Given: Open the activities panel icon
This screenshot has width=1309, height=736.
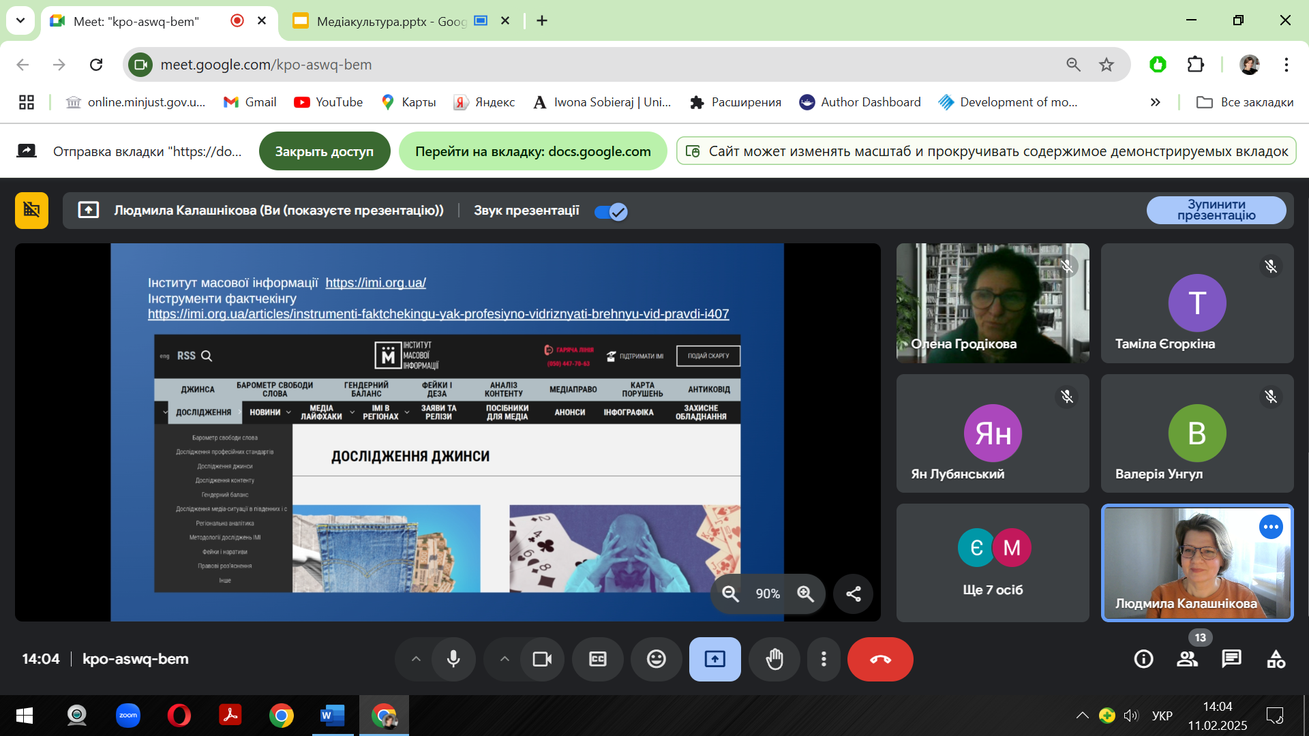Looking at the screenshot, I should [1276, 659].
